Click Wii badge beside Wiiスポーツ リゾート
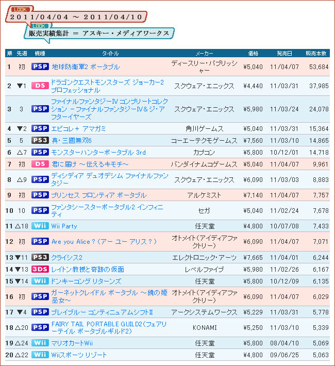Image resolution: width=335 pixels, height=366 pixels. click(40, 355)
